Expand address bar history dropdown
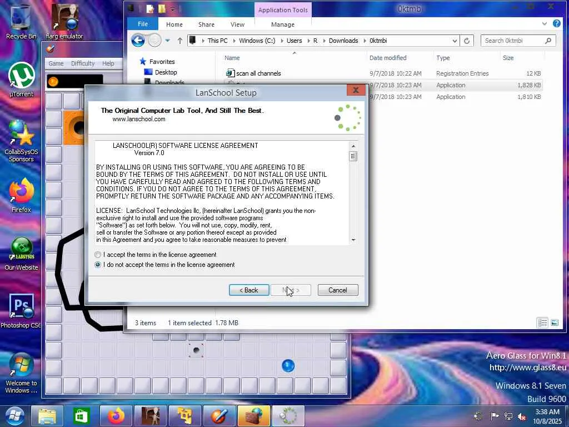Screen dimensions: 569x427 pos(455,41)
